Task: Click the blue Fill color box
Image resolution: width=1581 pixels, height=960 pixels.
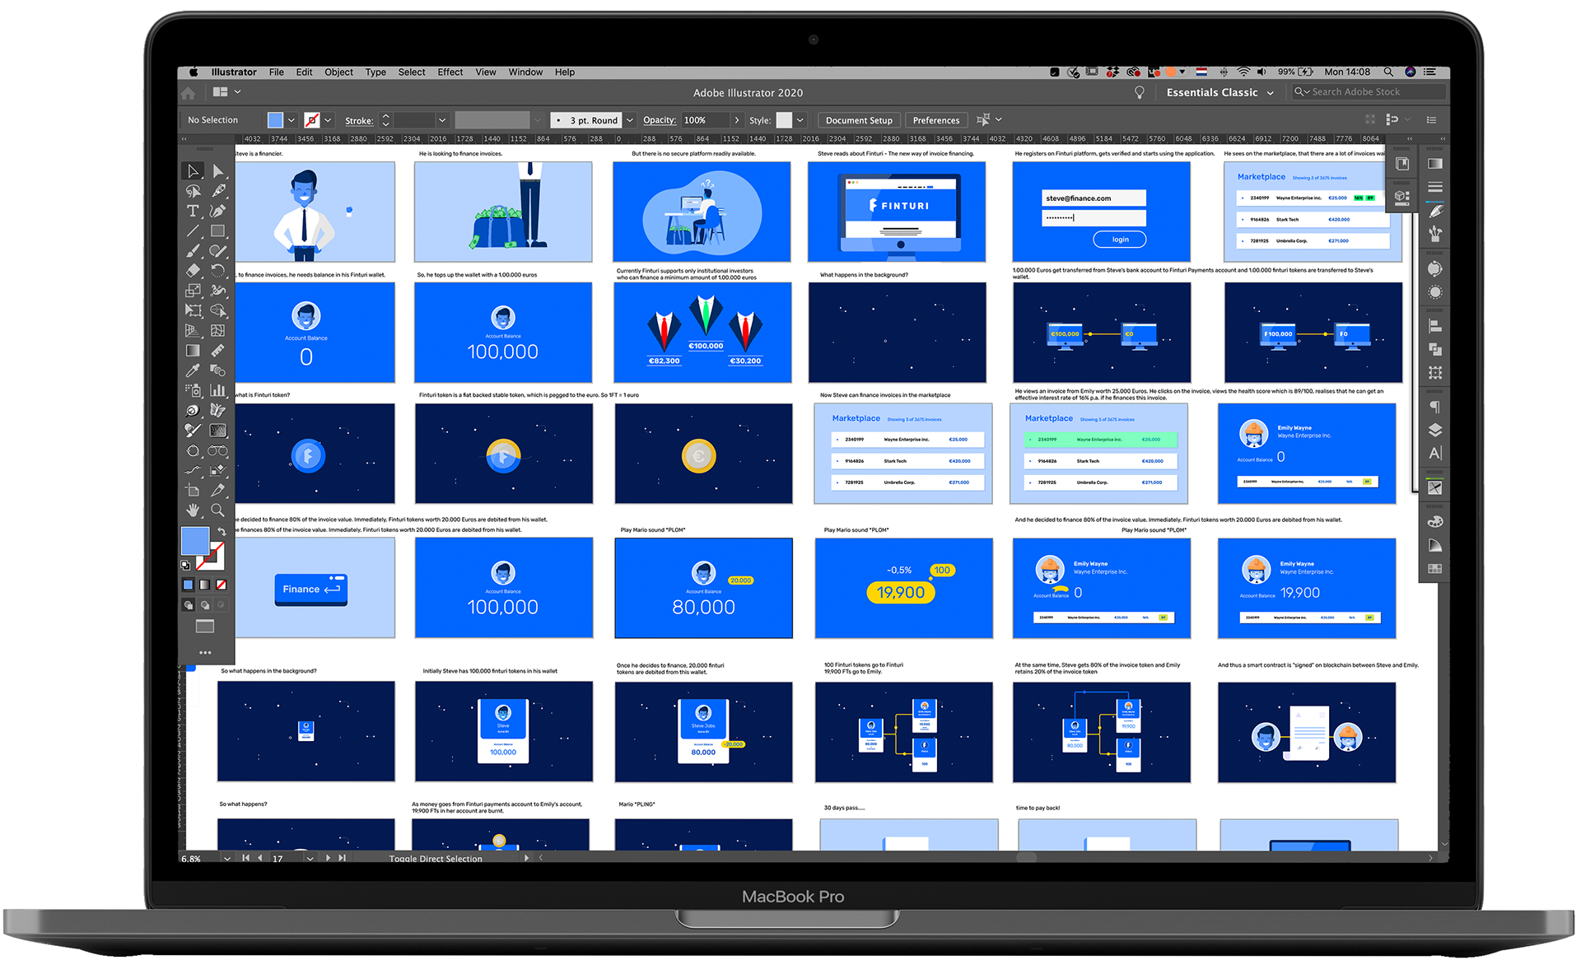Action: click(195, 541)
